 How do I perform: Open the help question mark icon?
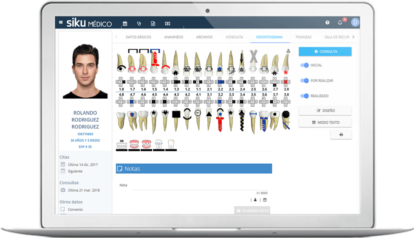tap(328, 23)
